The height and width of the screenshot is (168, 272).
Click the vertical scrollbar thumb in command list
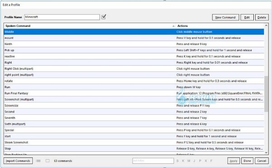266,94
